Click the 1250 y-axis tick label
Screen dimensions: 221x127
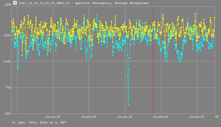tap(7, 35)
